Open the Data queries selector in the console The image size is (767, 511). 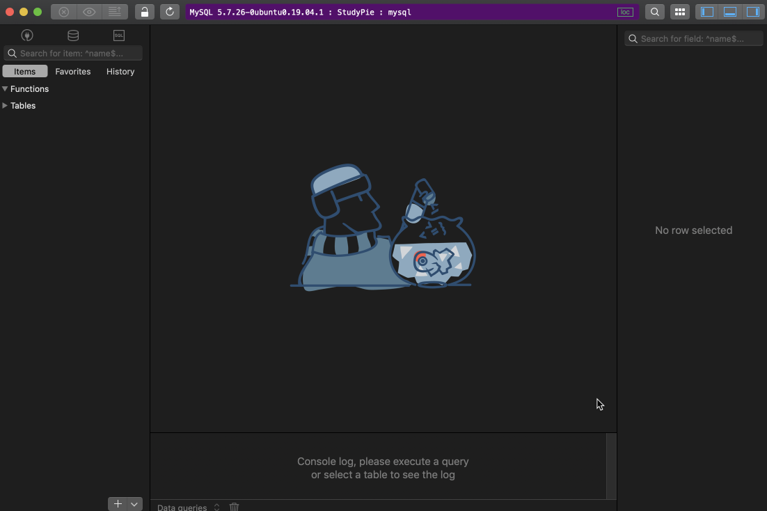(216, 507)
